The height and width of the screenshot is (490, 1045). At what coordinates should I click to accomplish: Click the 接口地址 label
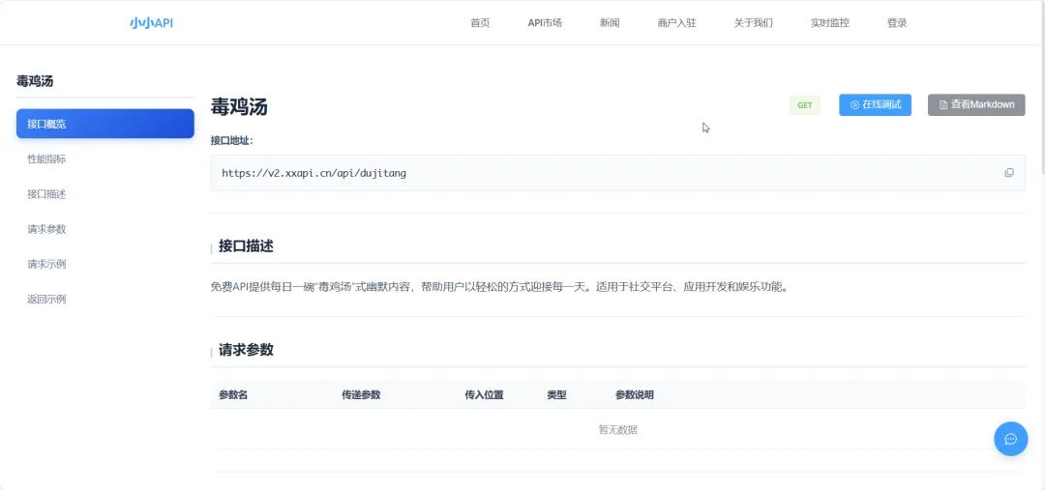(231, 140)
